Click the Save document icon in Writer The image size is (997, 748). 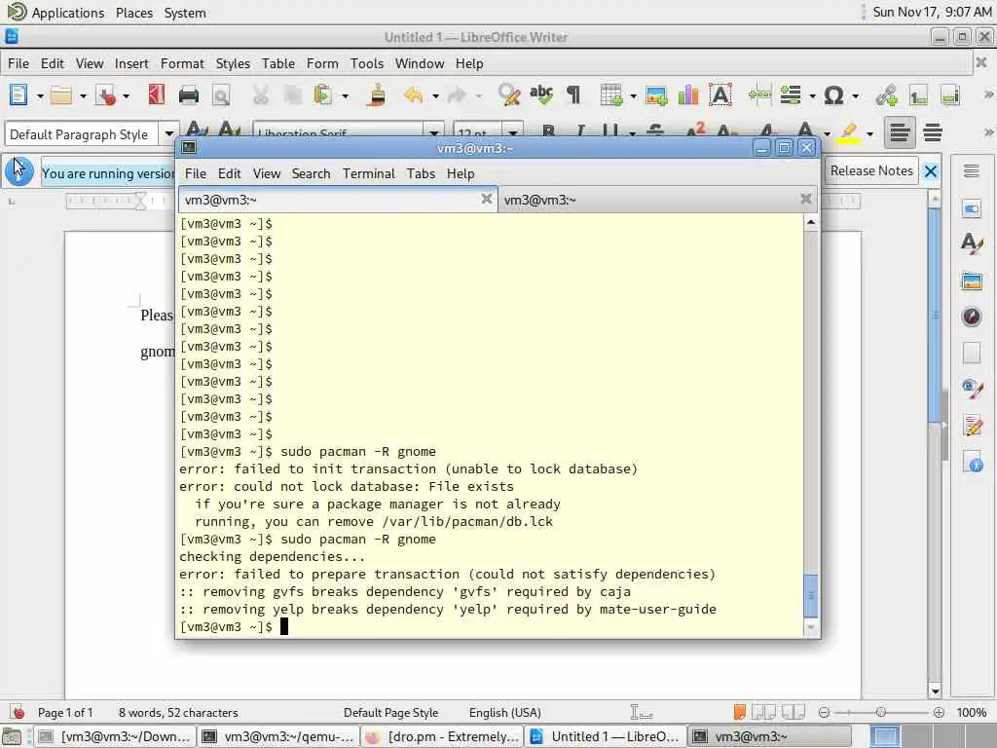coord(105,95)
